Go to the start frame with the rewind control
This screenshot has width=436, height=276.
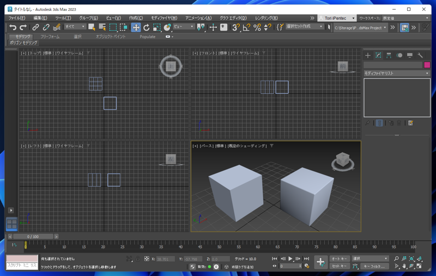click(275, 259)
